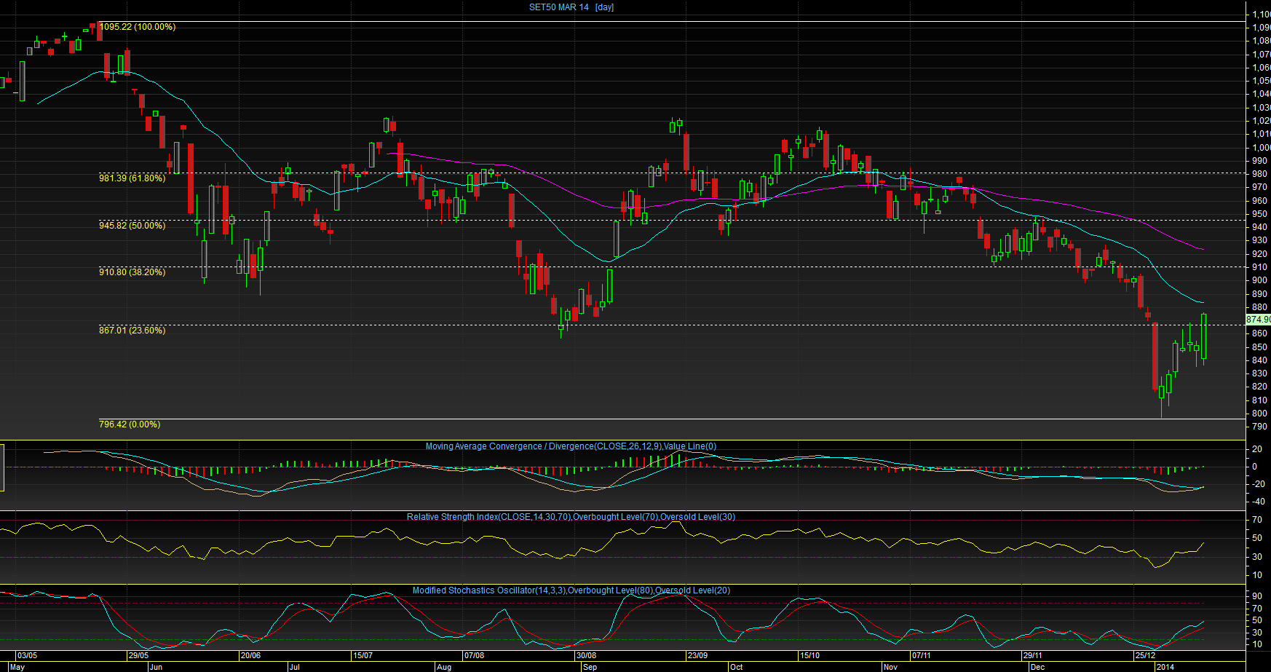Click the '30/08' date label on time axis
The height and width of the screenshot is (672, 1271).
tap(586, 655)
